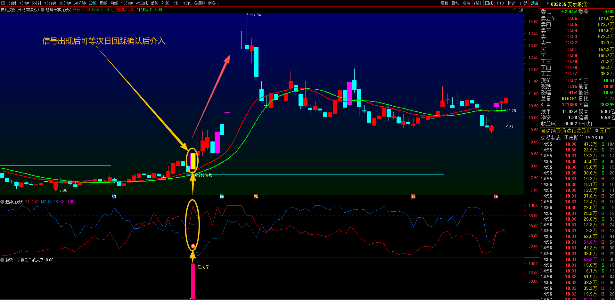Click the 9.61 low price label

click(x=510, y=127)
